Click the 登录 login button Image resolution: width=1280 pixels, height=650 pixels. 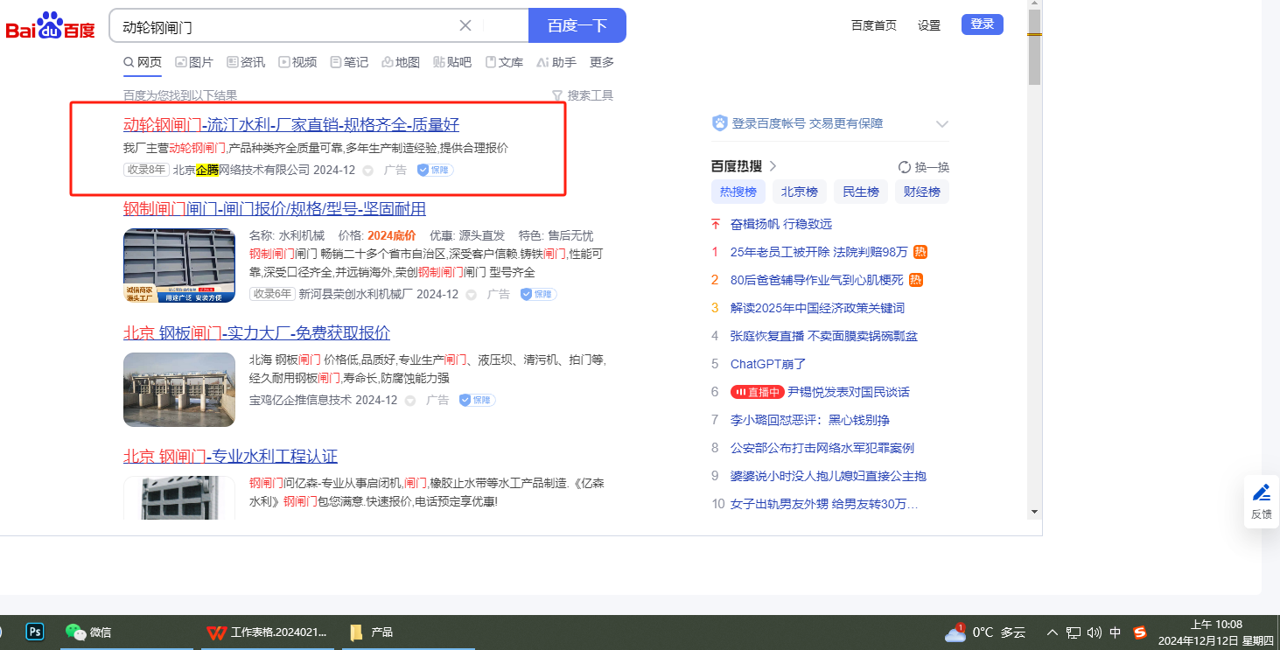(x=982, y=24)
